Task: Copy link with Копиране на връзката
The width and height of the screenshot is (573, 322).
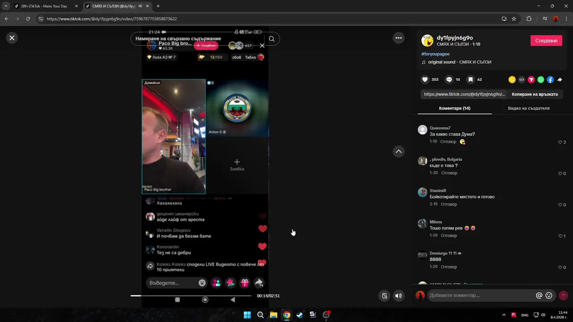Action: pyautogui.click(x=535, y=94)
